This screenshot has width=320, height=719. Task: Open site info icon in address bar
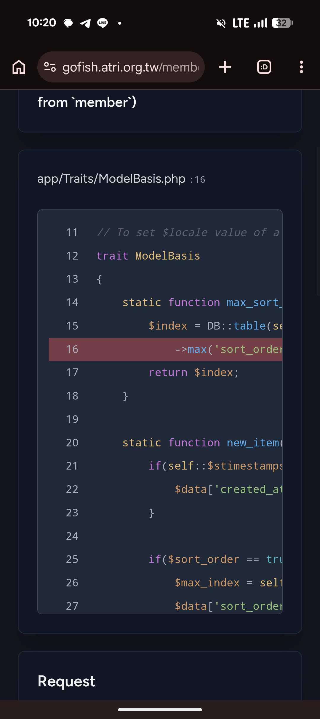point(50,67)
